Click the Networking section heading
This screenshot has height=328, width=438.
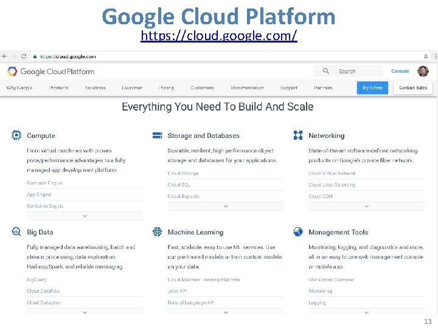tap(327, 135)
